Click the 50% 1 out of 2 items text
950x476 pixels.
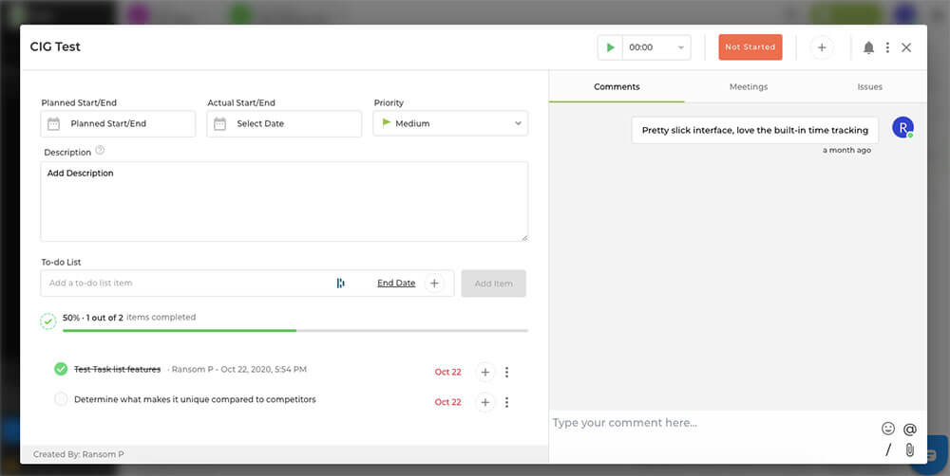pos(129,317)
